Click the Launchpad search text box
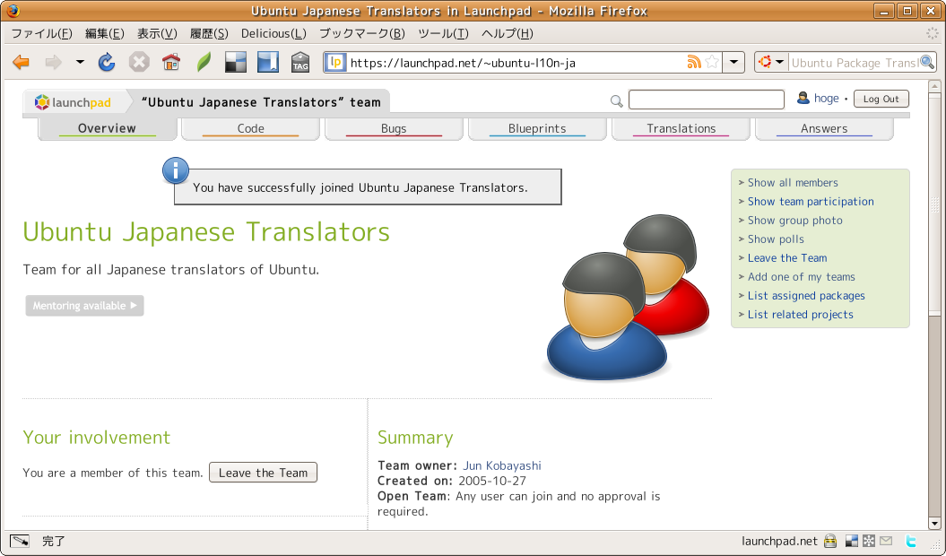This screenshot has width=946, height=556. pos(707,100)
